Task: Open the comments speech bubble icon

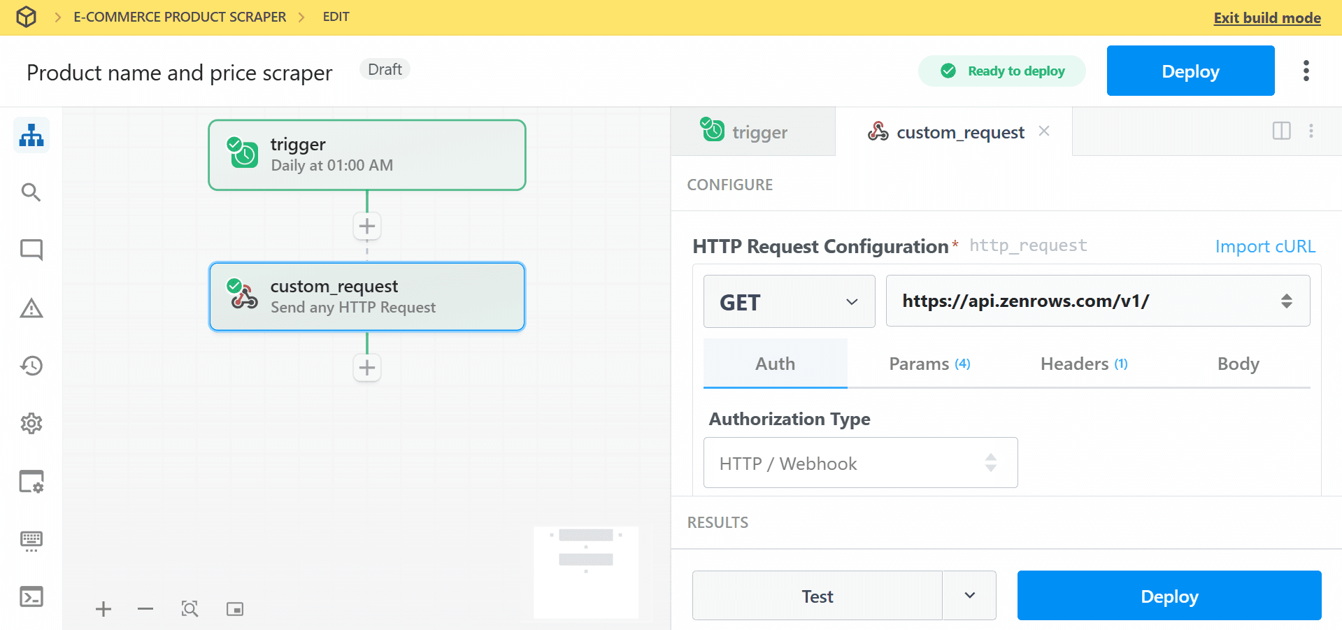Action: [x=31, y=250]
